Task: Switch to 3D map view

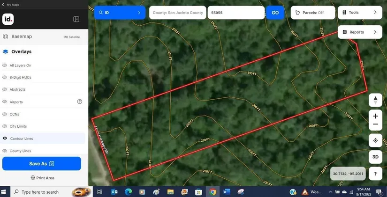Action: tap(375, 157)
